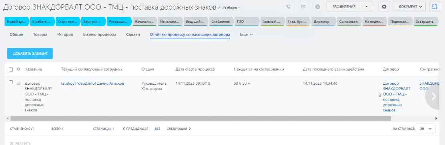The image size is (445, 145).
Task: Set stage to Старт про...
Action: [68, 22]
